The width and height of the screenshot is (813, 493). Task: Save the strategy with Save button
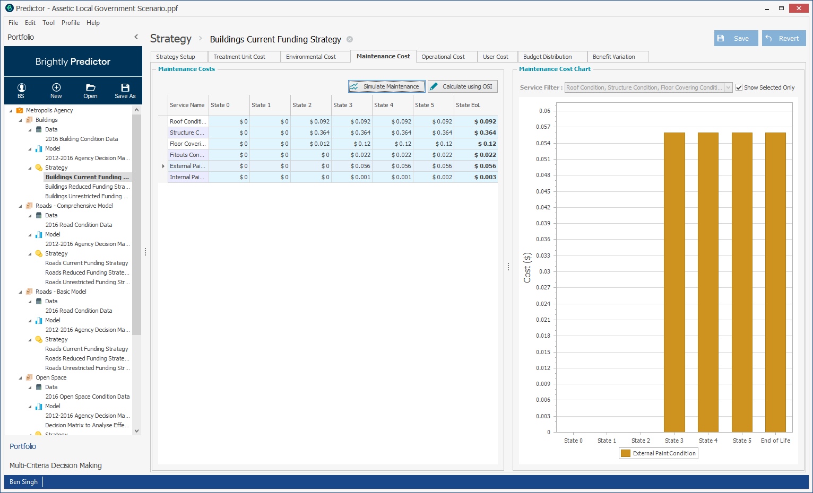pyautogui.click(x=736, y=38)
